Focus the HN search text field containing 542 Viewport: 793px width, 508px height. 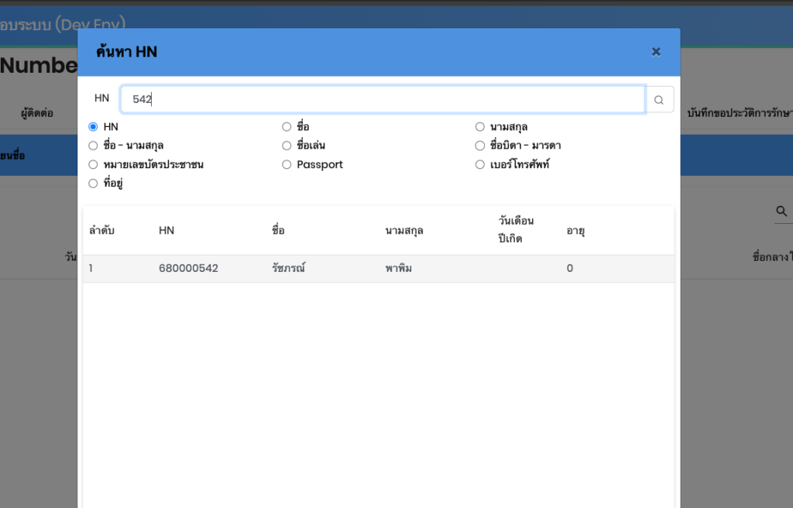tap(383, 99)
